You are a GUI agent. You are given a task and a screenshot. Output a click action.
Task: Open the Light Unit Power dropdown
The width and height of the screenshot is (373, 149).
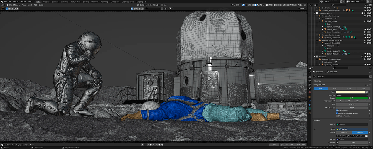[352, 95]
